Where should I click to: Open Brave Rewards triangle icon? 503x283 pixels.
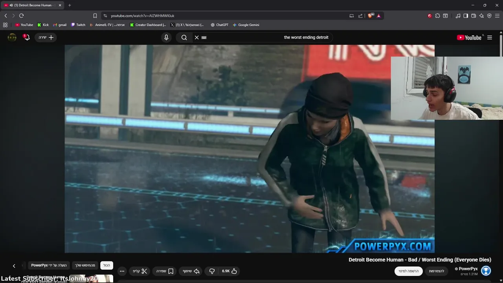(378, 16)
